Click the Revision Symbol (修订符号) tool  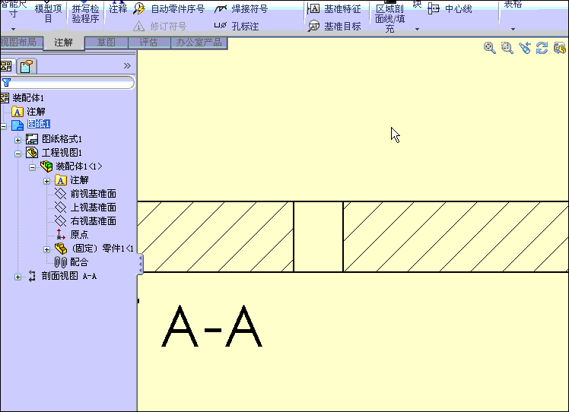click(160, 26)
